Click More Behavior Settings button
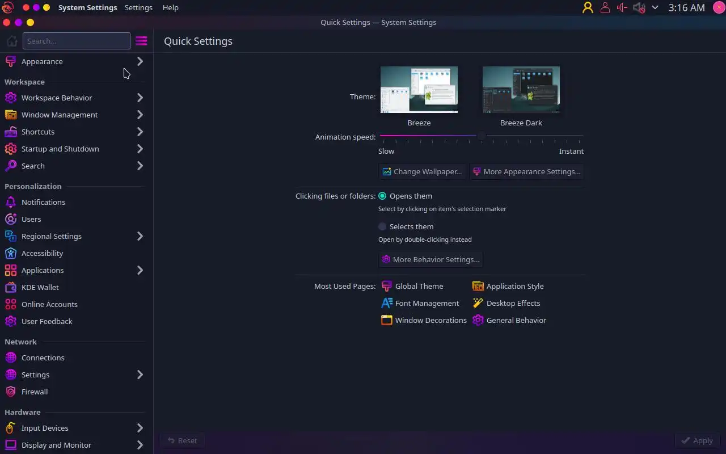 [x=430, y=259]
